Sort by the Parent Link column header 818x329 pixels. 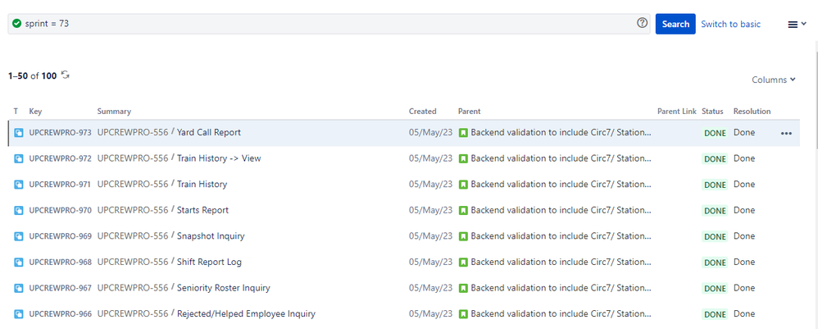[677, 112]
